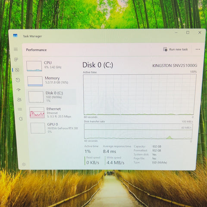Image resolution: width=207 pixels, height=207 pixels.
Task: Open the Users page icon
Action: [19, 100]
